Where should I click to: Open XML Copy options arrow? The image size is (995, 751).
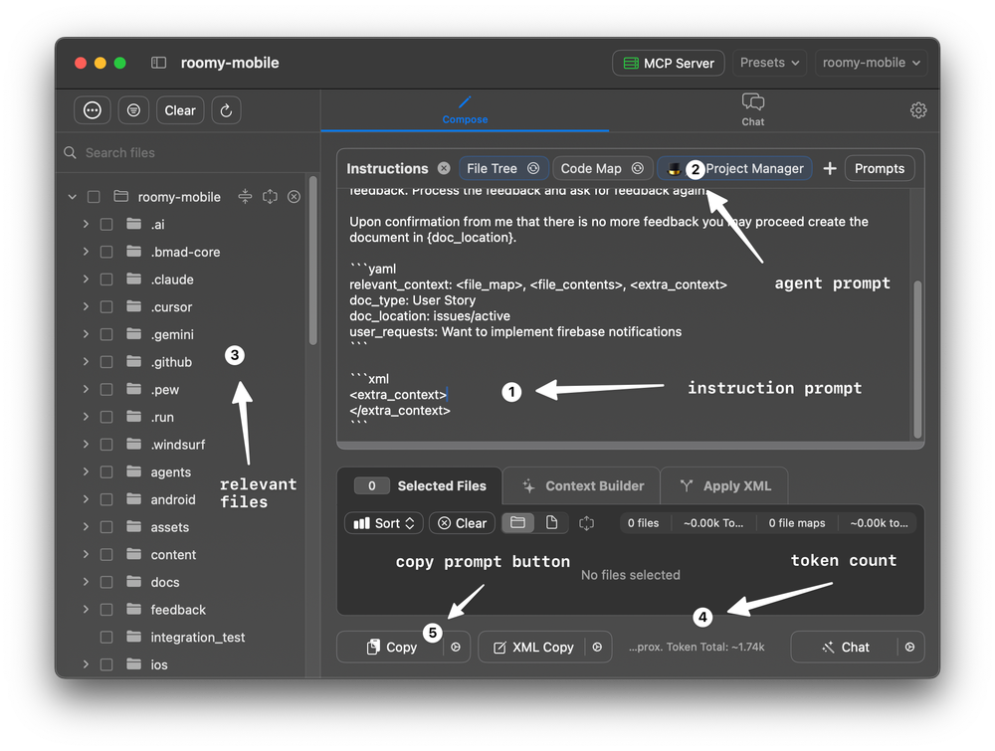pos(597,647)
